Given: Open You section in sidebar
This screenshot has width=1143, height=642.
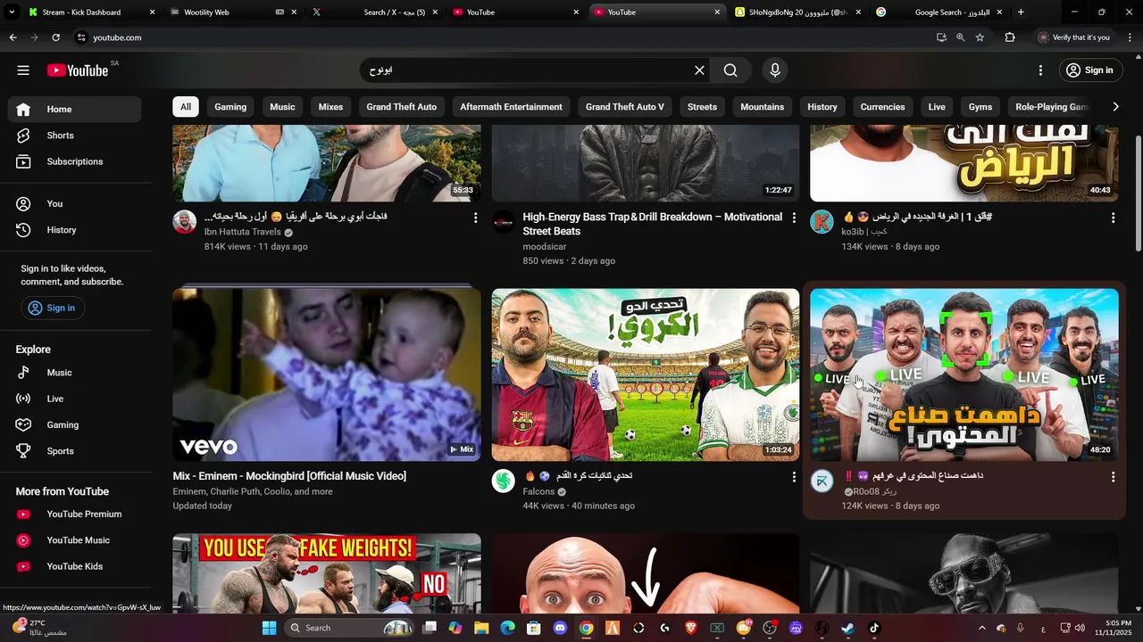Looking at the screenshot, I should point(75,204).
